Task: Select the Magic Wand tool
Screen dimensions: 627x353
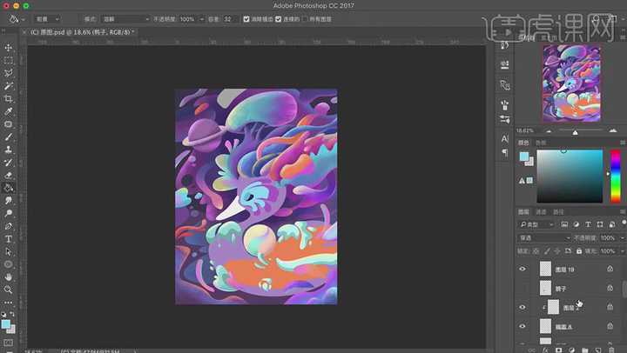Action: [x=8, y=86]
